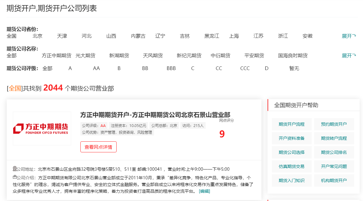Open 期货转户流程 help link
This screenshot has width=363, height=201.
click(334, 139)
